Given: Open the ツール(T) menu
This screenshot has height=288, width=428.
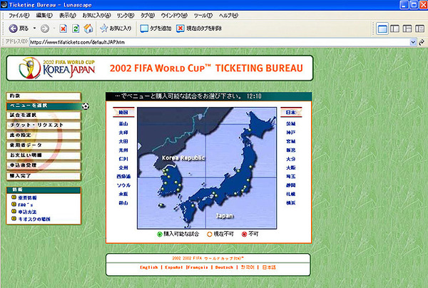Looking at the screenshot, I should [x=203, y=16].
